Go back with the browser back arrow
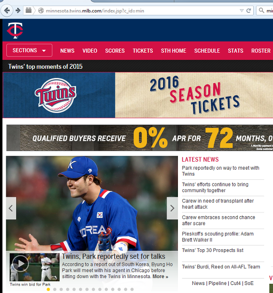 [7, 11]
